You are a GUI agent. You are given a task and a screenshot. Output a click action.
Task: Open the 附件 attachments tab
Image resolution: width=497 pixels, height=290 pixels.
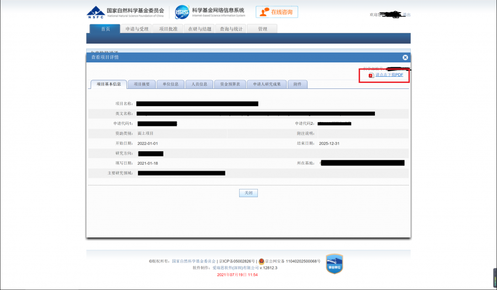298,85
